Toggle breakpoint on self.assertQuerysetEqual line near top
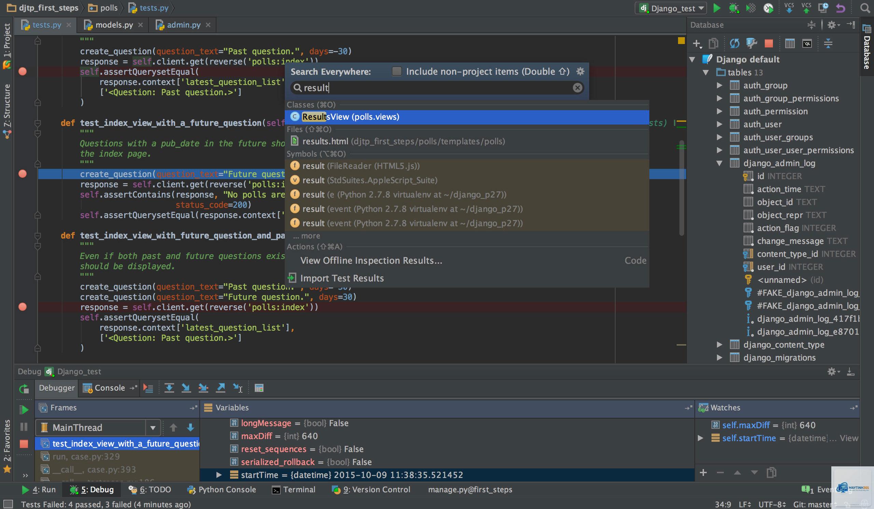This screenshot has height=509, width=874. click(23, 71)
